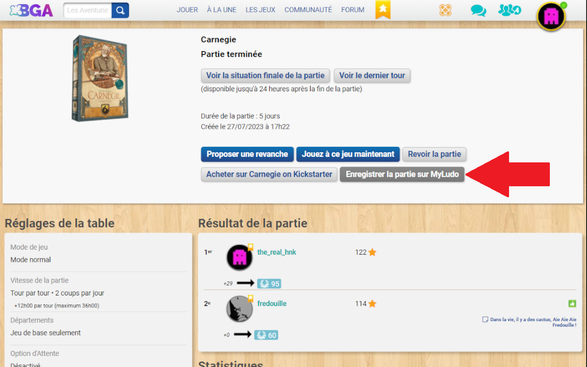Click Proposer une revanche button
Screen dimensions: 587x367
click(x=247, y=154)
